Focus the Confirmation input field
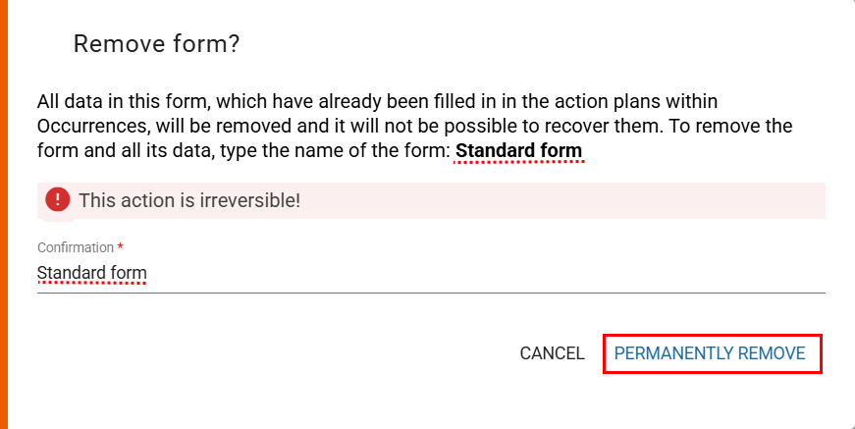Image resolution: width=855 pixels, height=429 pixels. click(431, 273)
